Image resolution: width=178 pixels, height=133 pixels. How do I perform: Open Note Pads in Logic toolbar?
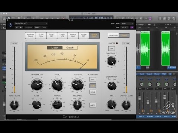pos(164,18)
